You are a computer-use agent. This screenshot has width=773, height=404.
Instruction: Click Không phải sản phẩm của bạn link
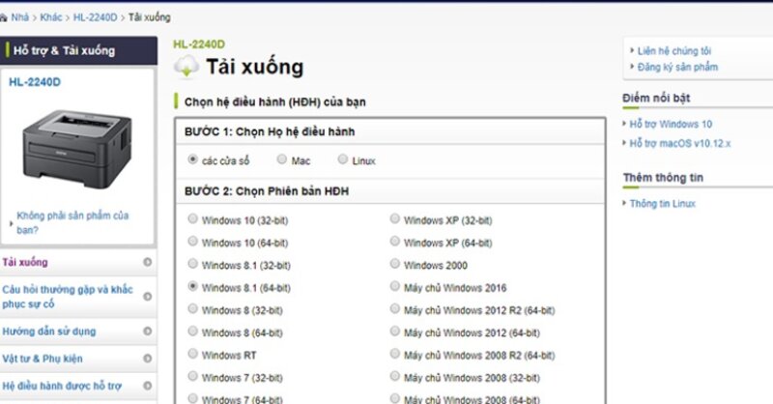[72, 222]
